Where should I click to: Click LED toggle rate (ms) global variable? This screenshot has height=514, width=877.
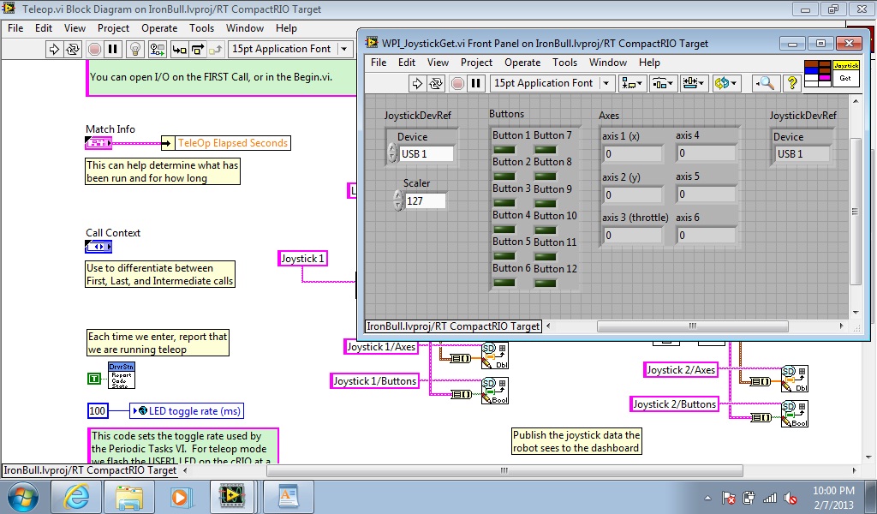click(186, 411)
